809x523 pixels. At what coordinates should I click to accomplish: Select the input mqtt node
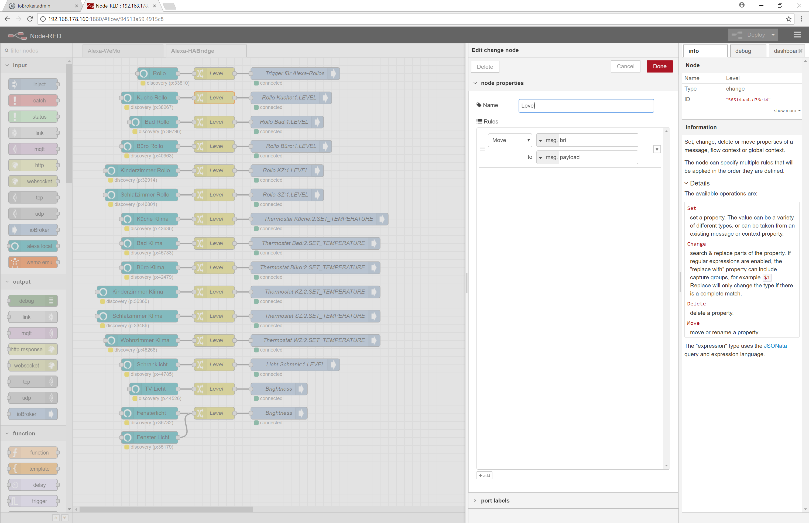(x=33, y=149)
